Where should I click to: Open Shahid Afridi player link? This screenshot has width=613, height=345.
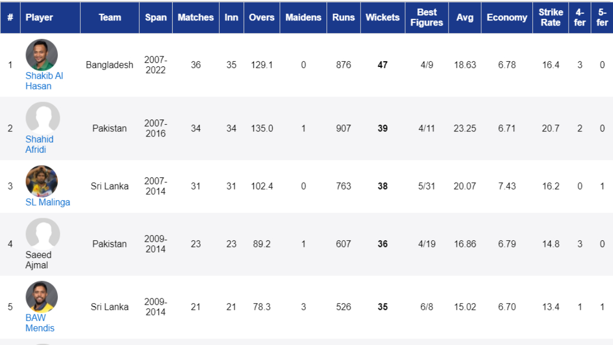point(39,144)
